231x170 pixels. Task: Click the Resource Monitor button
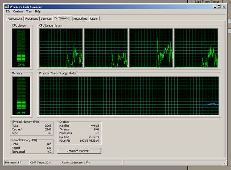tap(79, 151)
